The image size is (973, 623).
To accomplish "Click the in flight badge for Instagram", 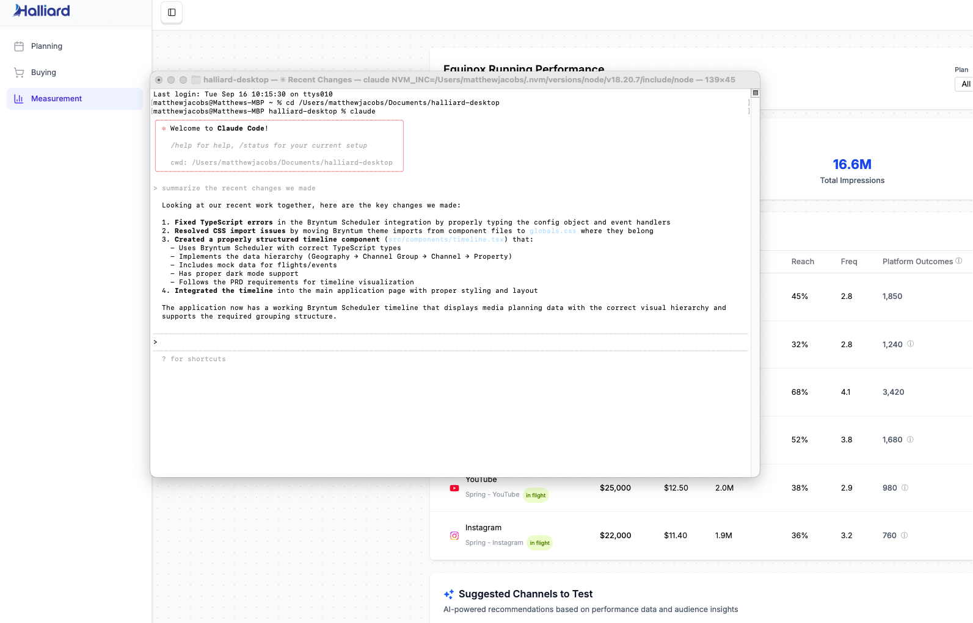I will coord(539,543).
